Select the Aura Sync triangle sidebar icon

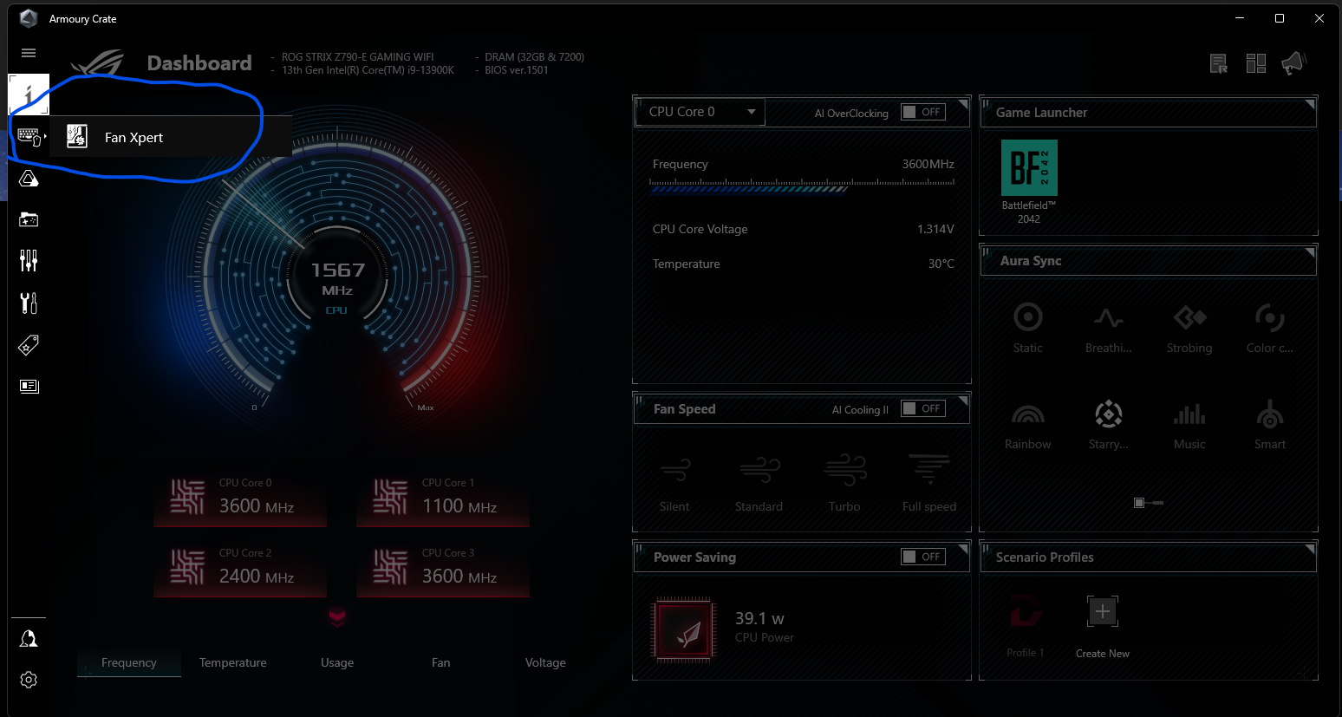(x=29, y=179)
